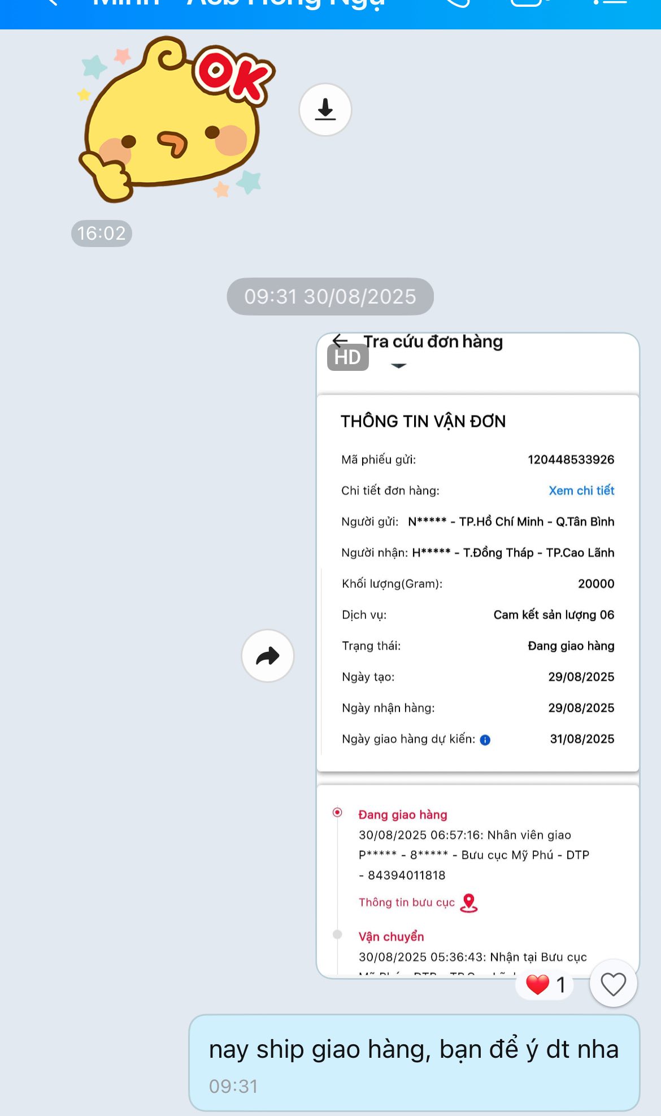This screenshot has height=1116, width=661.
Task: Tap the back arrow in Tra cứu đơn hàng
Action: point(340,340)
